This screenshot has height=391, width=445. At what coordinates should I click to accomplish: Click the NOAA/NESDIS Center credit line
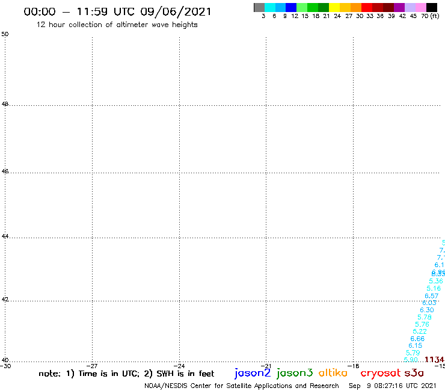click(x=242, y=386)
